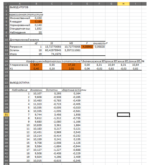Viewport: 153px width, 165px height.
Task: Select the X1 coefficient 0,40
Action: 36,69
